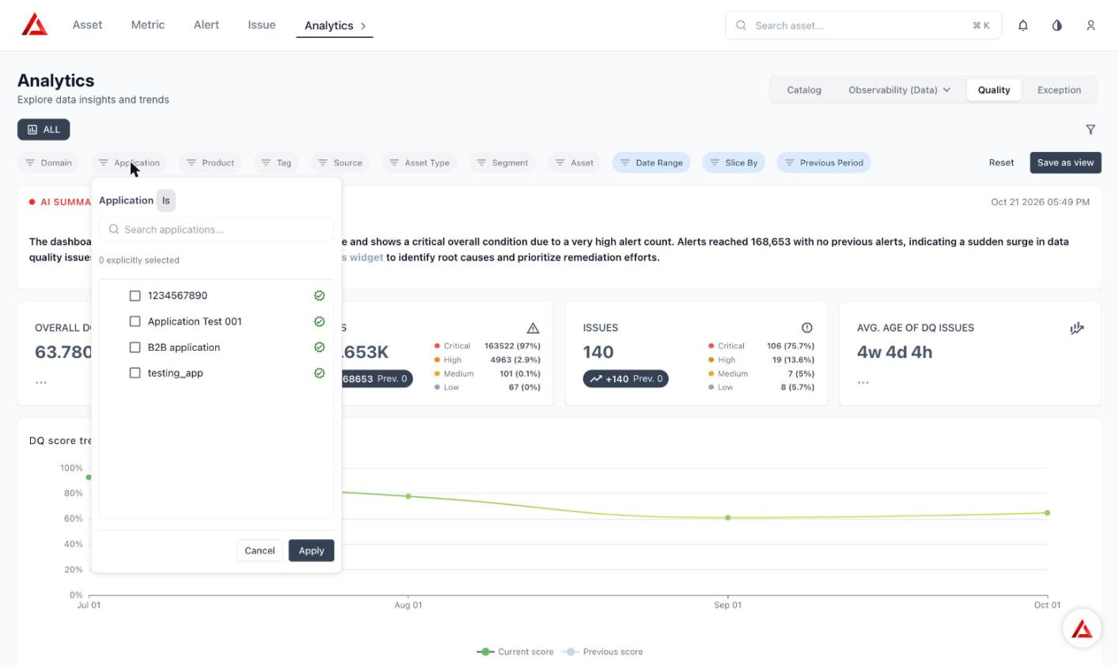Image resolution: width=1119 pixels, height=665 pixels.
Task: Click the Search applications field
Action: 216,230
